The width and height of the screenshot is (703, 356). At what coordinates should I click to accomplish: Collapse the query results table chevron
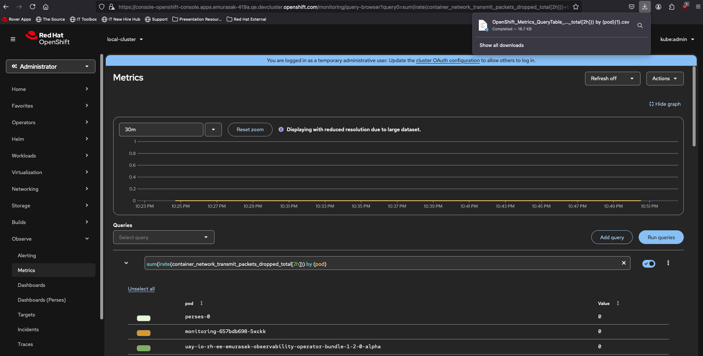pyautogui.click(x=126, y=263)
